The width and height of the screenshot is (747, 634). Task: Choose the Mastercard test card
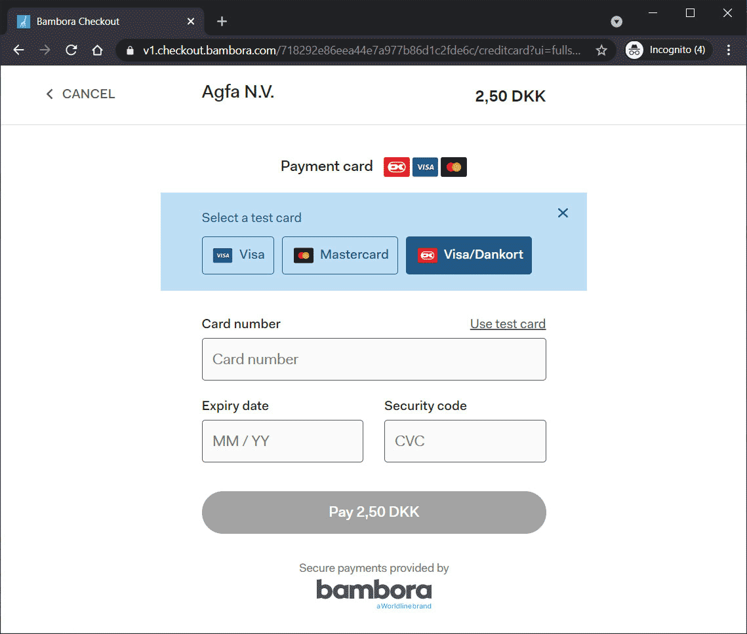pos(340,255)
